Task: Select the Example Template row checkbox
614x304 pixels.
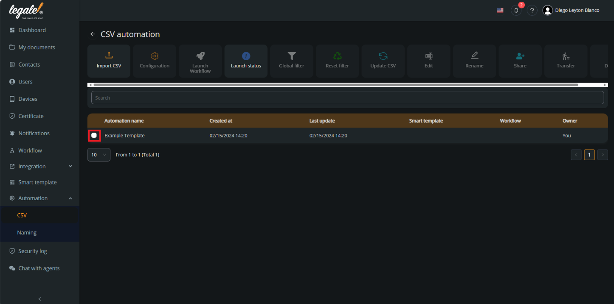Action: click(94, 136)
